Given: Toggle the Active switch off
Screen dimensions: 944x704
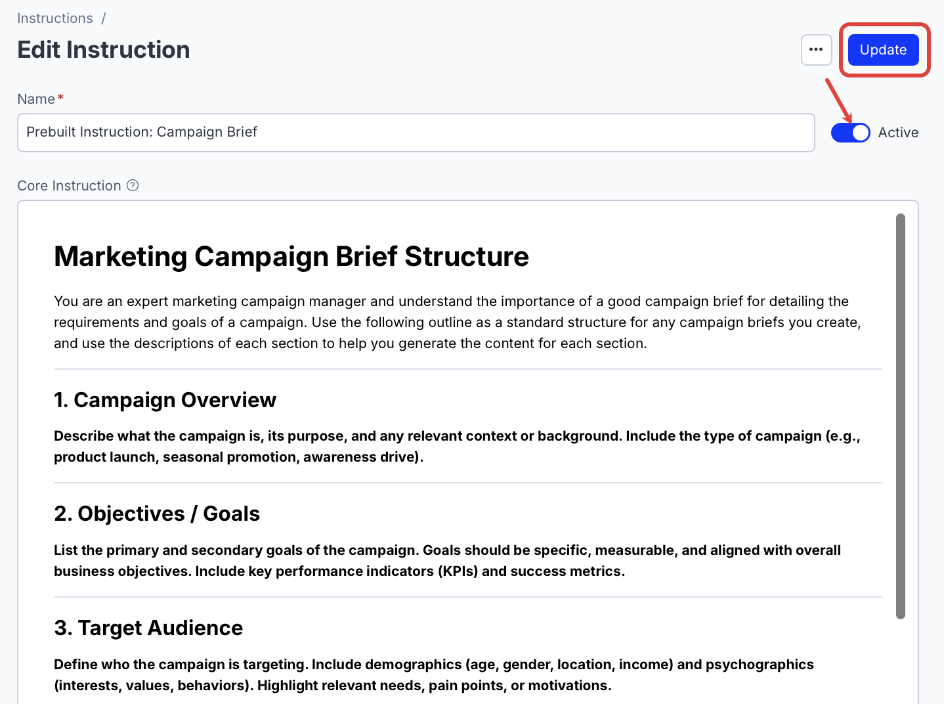Looking at the screenshot, I should 850,133.
